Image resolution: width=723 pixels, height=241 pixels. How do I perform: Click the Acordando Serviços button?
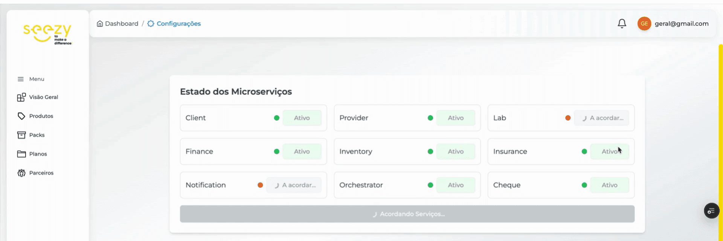(x=407, y=214)
